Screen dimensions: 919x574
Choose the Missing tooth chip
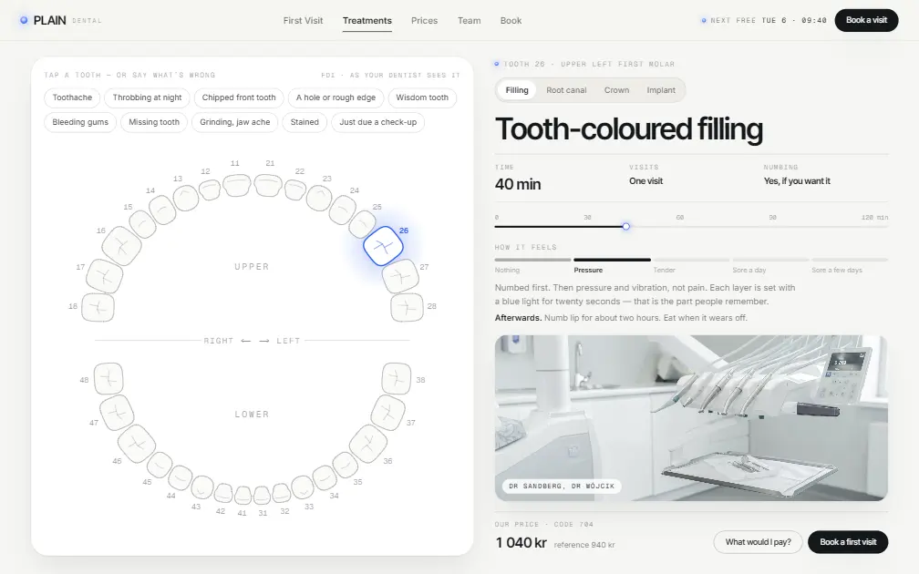[x=154, y=122]
